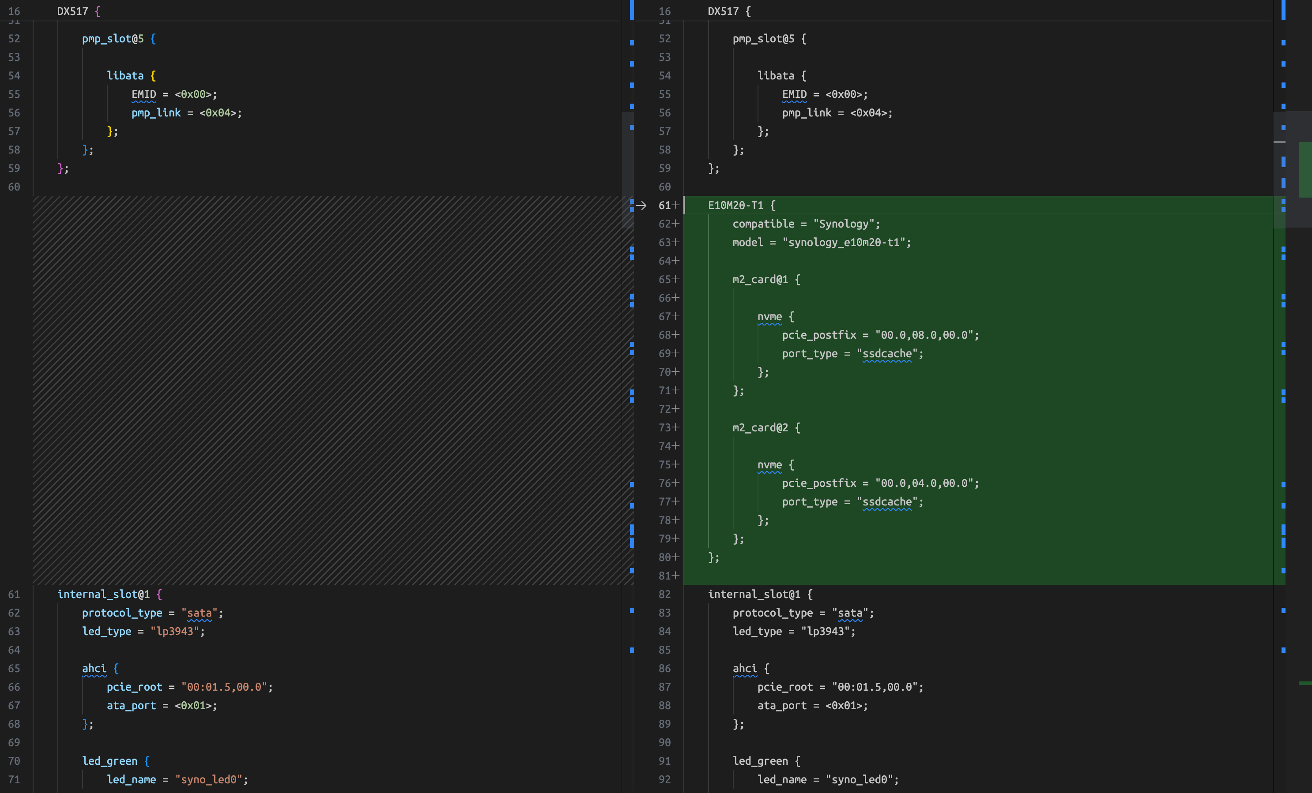Image resolution: width=1312 pixels, height=793 pixels.
Task: Click the plus marker beside added line 61
Action: tap(676, 205)
